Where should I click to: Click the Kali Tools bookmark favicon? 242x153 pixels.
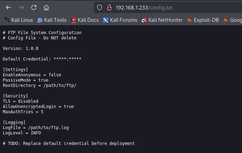(x=40, y=20)
